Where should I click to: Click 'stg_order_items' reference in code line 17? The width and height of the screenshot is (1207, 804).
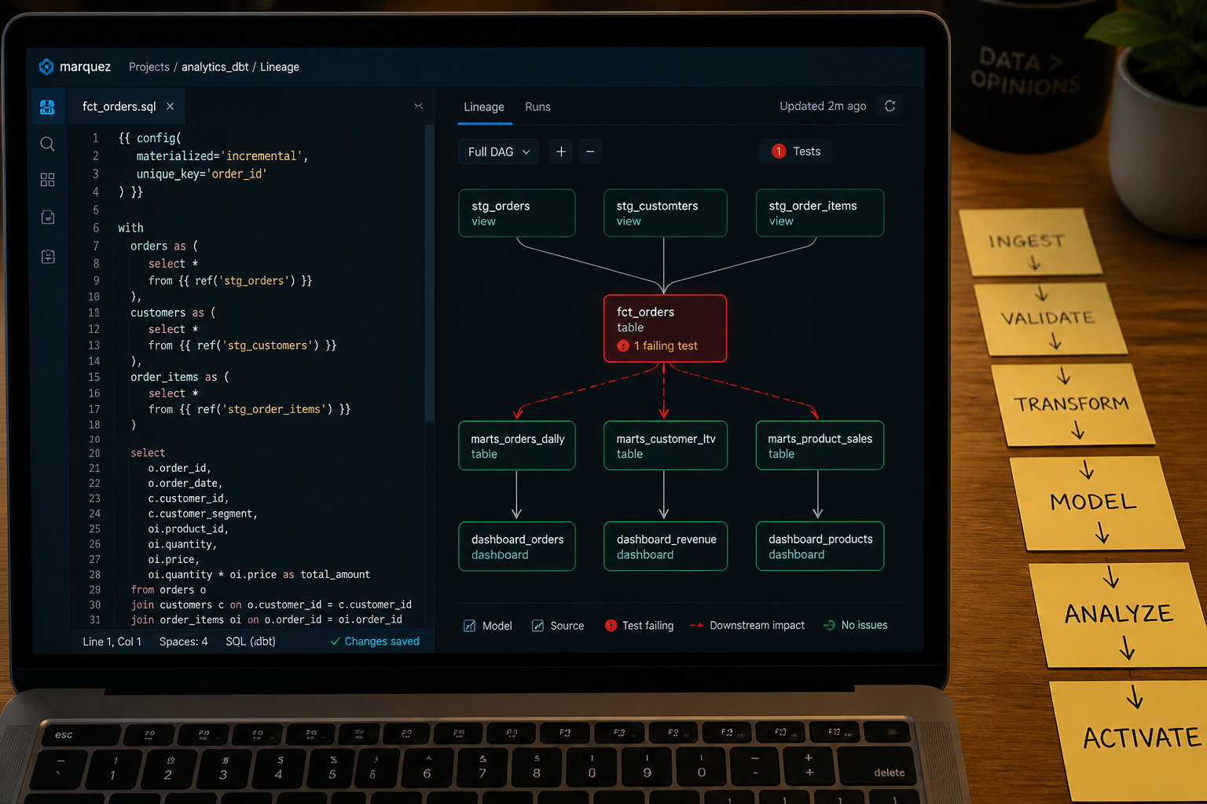(274, 409)
